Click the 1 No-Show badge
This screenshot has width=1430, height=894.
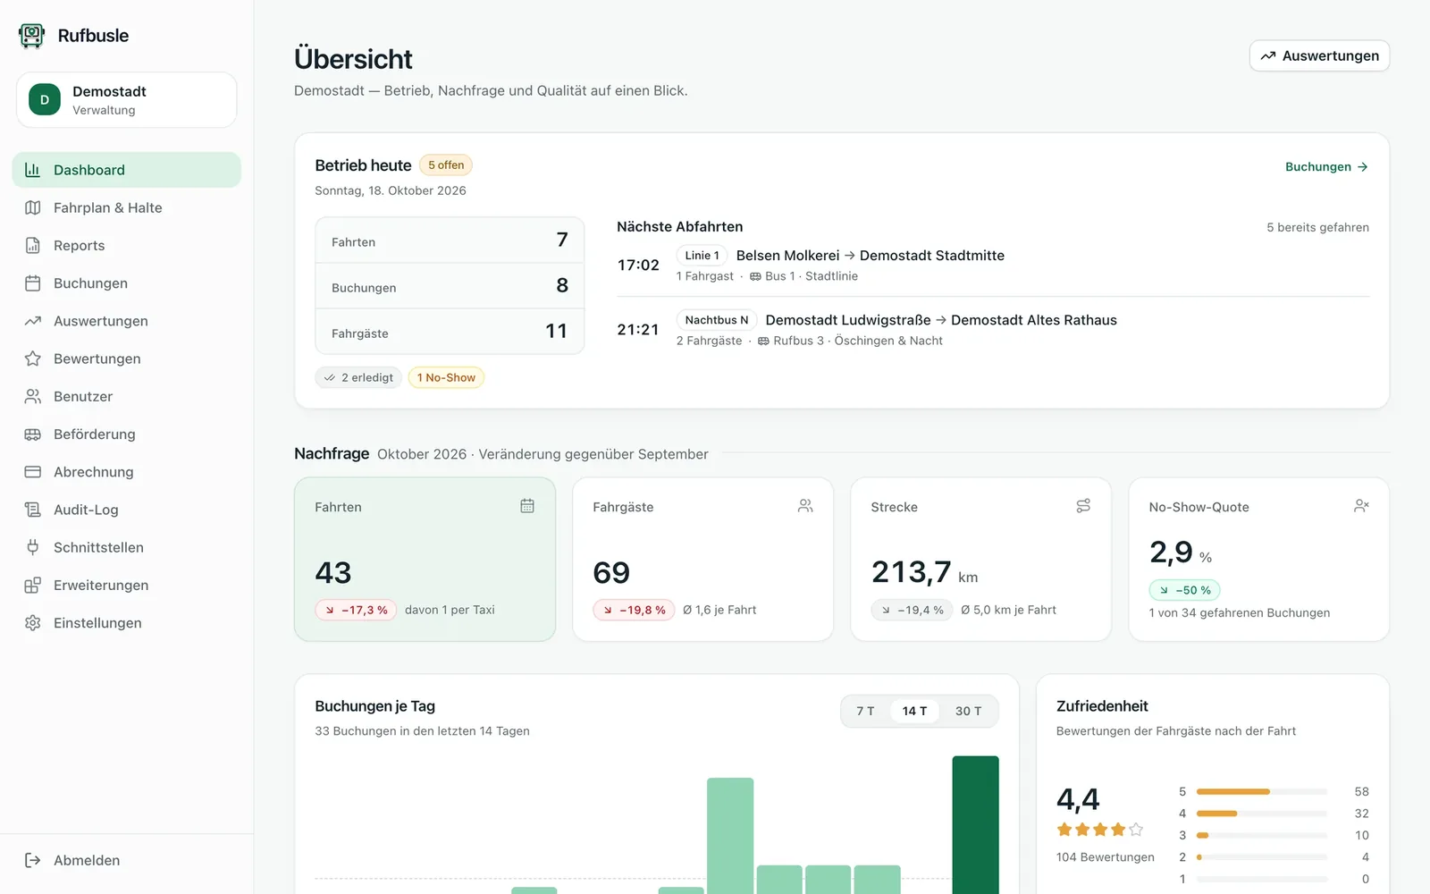(x=446, y=377)
